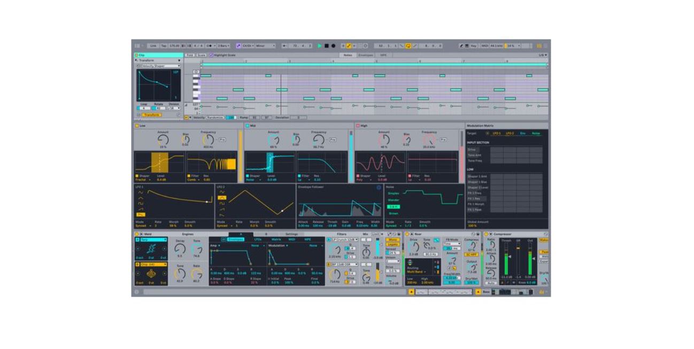This screenshot has width=694, height=349.
Task: Click the Stop button in transport
Action: (x=326, y=46)
